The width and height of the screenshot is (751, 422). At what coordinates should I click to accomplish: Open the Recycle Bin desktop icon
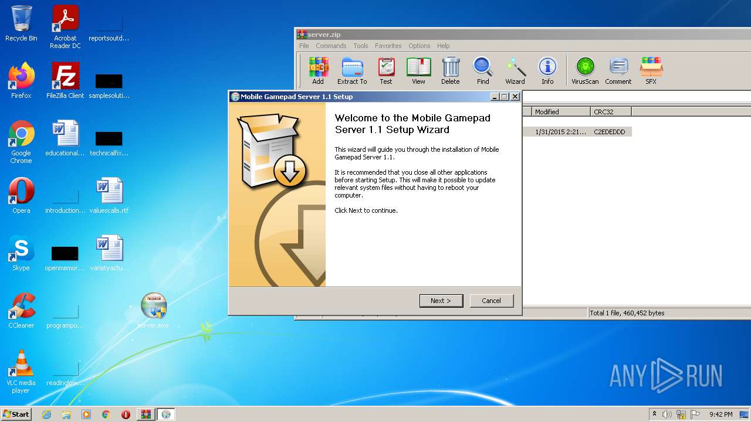pos(21,23)
